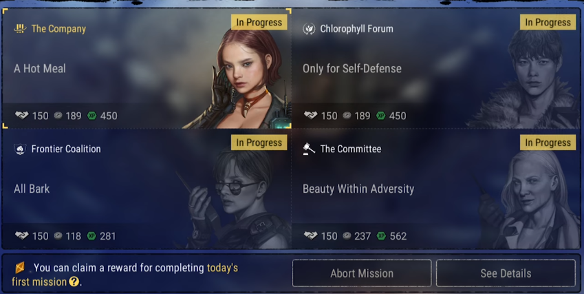
Task: Click the coin icon on Beauty Within Adversity
Action: pos(347,236)
